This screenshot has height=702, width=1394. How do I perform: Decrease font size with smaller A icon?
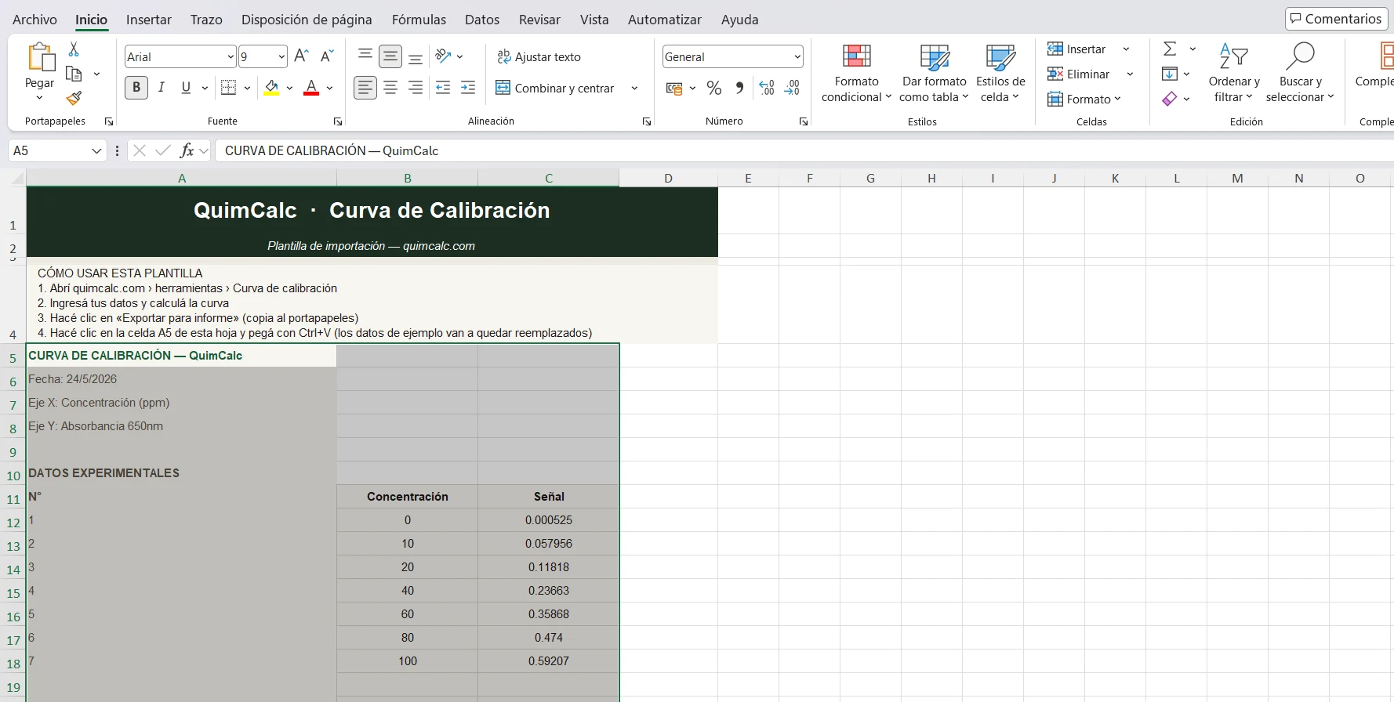[x=327, y=56]
